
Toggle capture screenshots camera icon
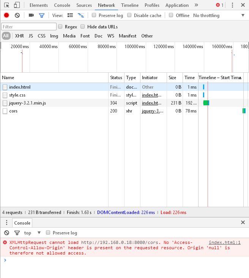31,15
